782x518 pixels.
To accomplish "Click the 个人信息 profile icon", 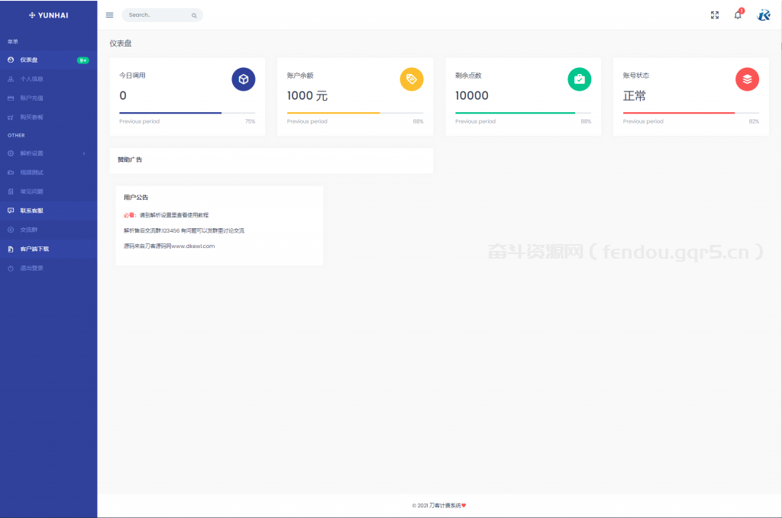I will pos(10,79).
